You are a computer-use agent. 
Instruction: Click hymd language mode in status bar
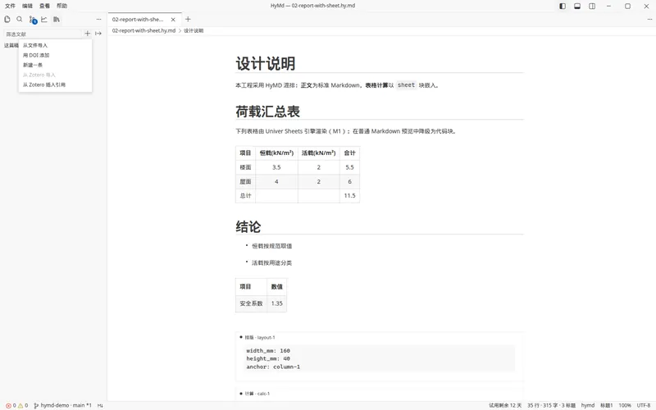588,405
